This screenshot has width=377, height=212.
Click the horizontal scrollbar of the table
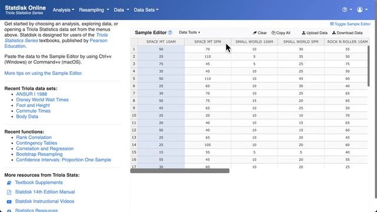(180, 171)
